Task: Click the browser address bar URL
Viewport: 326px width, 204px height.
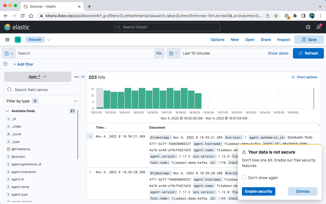Action: [154, 16]
